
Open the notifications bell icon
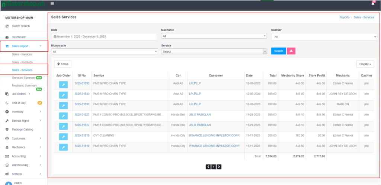click(373, 3)
